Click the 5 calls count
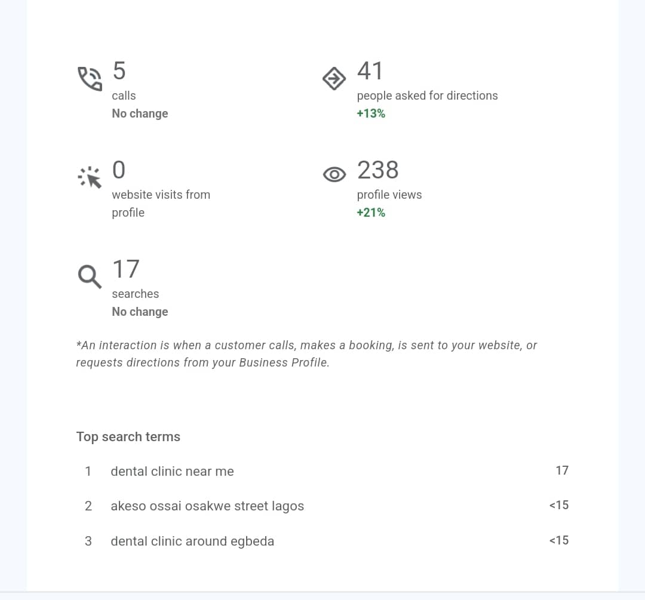Screen dimensions: 645x600 pyautogui.click(x=119, y=71)
